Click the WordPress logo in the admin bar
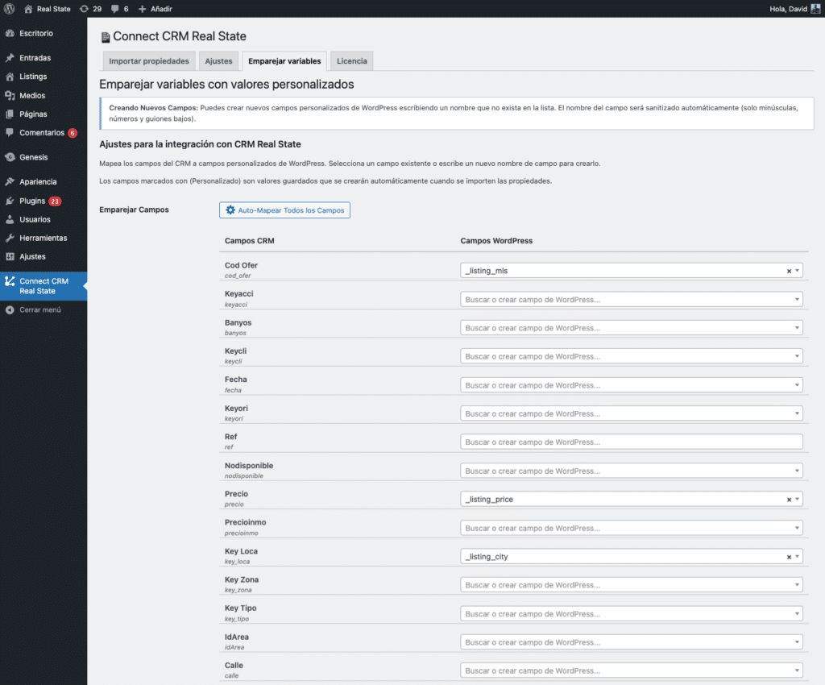The image size is (825, 685). [x=9, y=9]
